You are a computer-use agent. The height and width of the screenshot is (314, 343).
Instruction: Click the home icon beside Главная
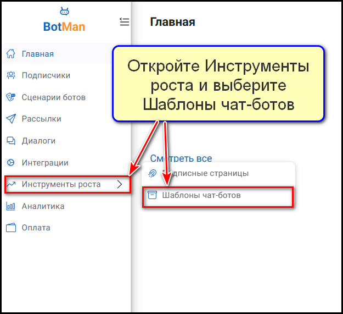(x=10, y=54)
